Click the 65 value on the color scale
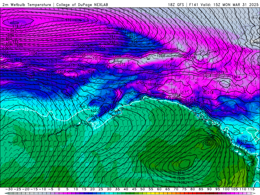The height and width of the screenshot is (195, 260). pyautogui.click(x=168, y=189)
